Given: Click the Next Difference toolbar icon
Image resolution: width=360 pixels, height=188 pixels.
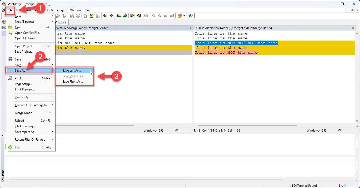Looking at the screenshot, I should 58,16.
